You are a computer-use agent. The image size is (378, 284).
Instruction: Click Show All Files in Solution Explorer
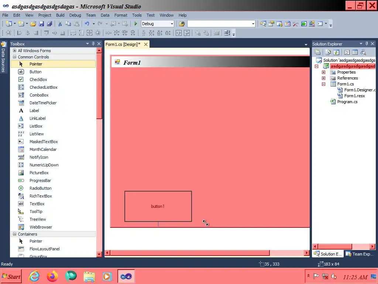328,52
